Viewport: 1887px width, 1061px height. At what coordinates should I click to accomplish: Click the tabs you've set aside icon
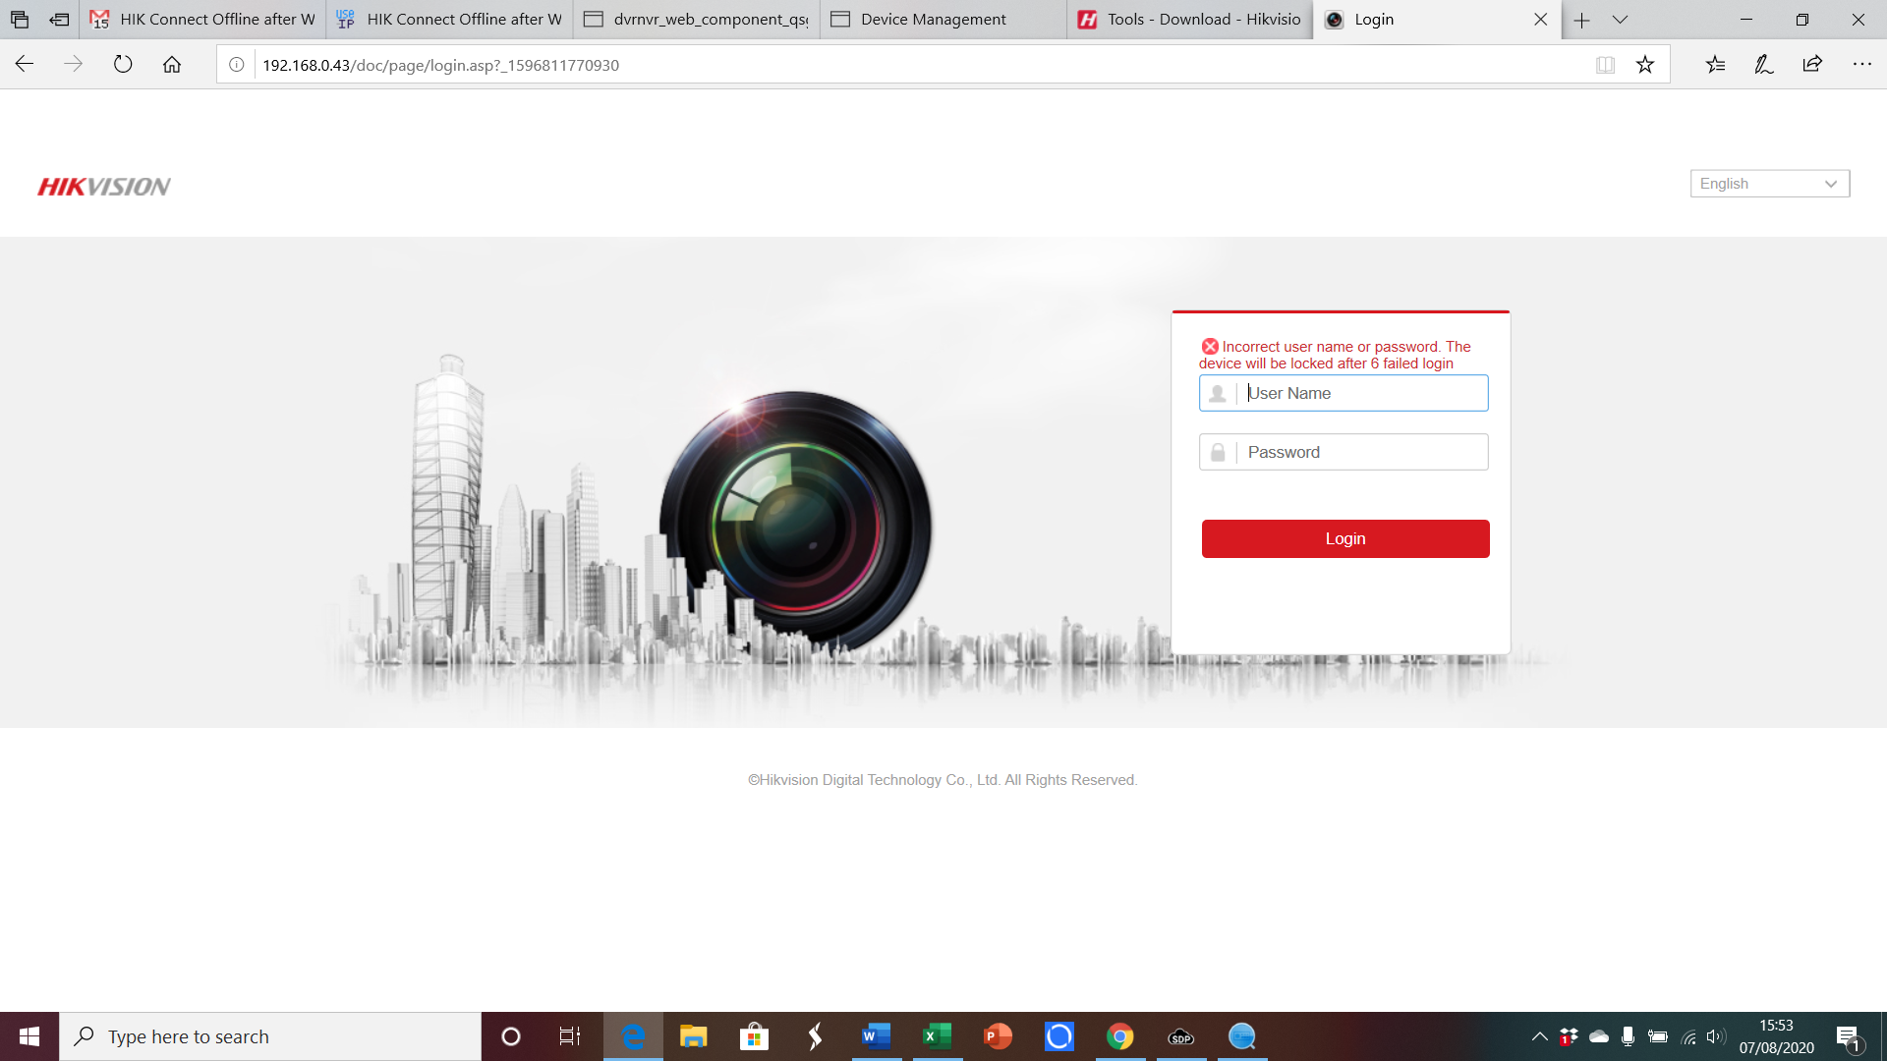pyautogui.click(x=20, y=20)
